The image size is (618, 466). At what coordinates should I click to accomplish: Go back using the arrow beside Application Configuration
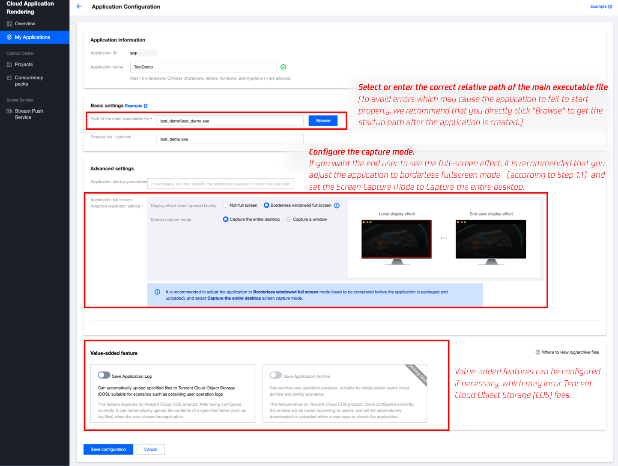(79, 6)
